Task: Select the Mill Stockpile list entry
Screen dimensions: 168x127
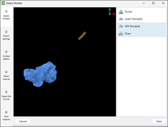Action: [x=142, y=26]
